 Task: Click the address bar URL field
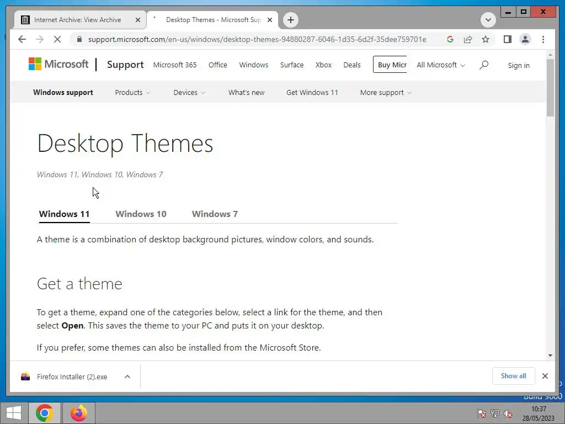point(257,39)
